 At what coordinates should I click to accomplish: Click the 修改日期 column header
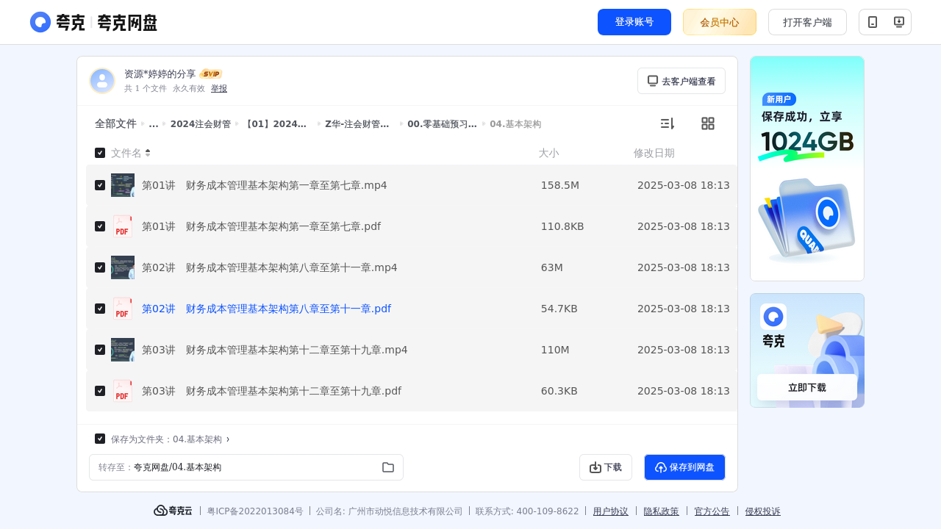click(654, 153)
